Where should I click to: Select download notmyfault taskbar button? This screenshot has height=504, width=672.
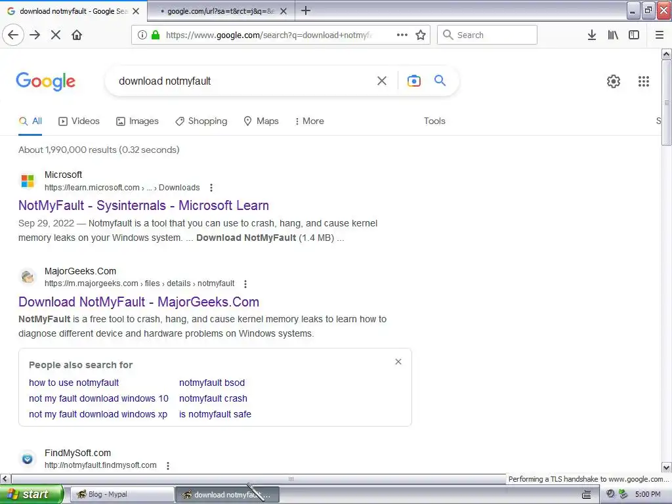tap(228, 495)
